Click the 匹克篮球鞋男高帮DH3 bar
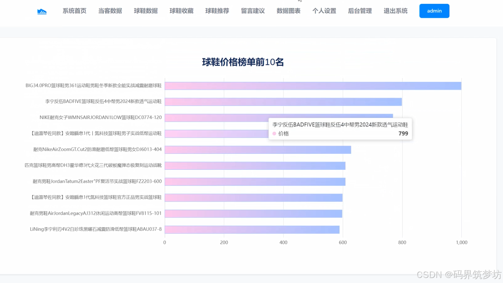The image size is (503, 283). coord(255,166)
